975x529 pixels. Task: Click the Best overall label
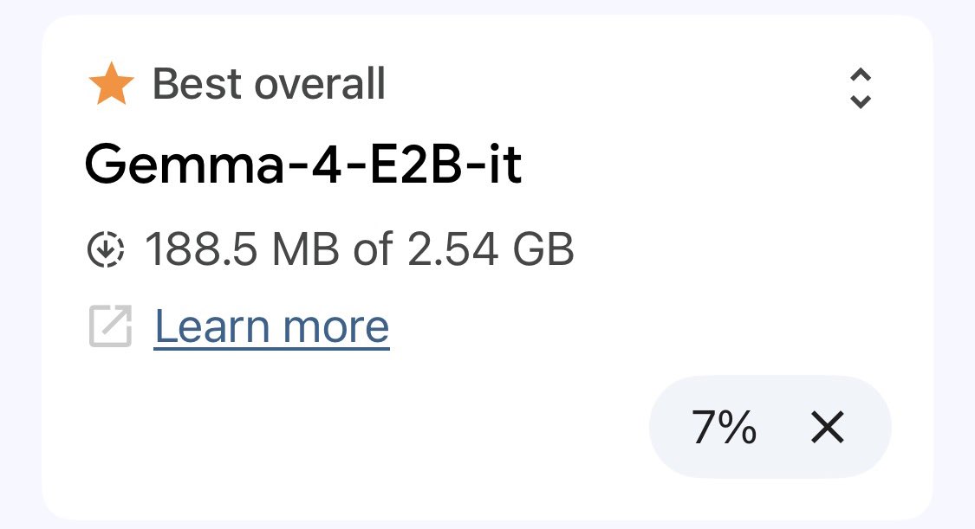(269, 85)
